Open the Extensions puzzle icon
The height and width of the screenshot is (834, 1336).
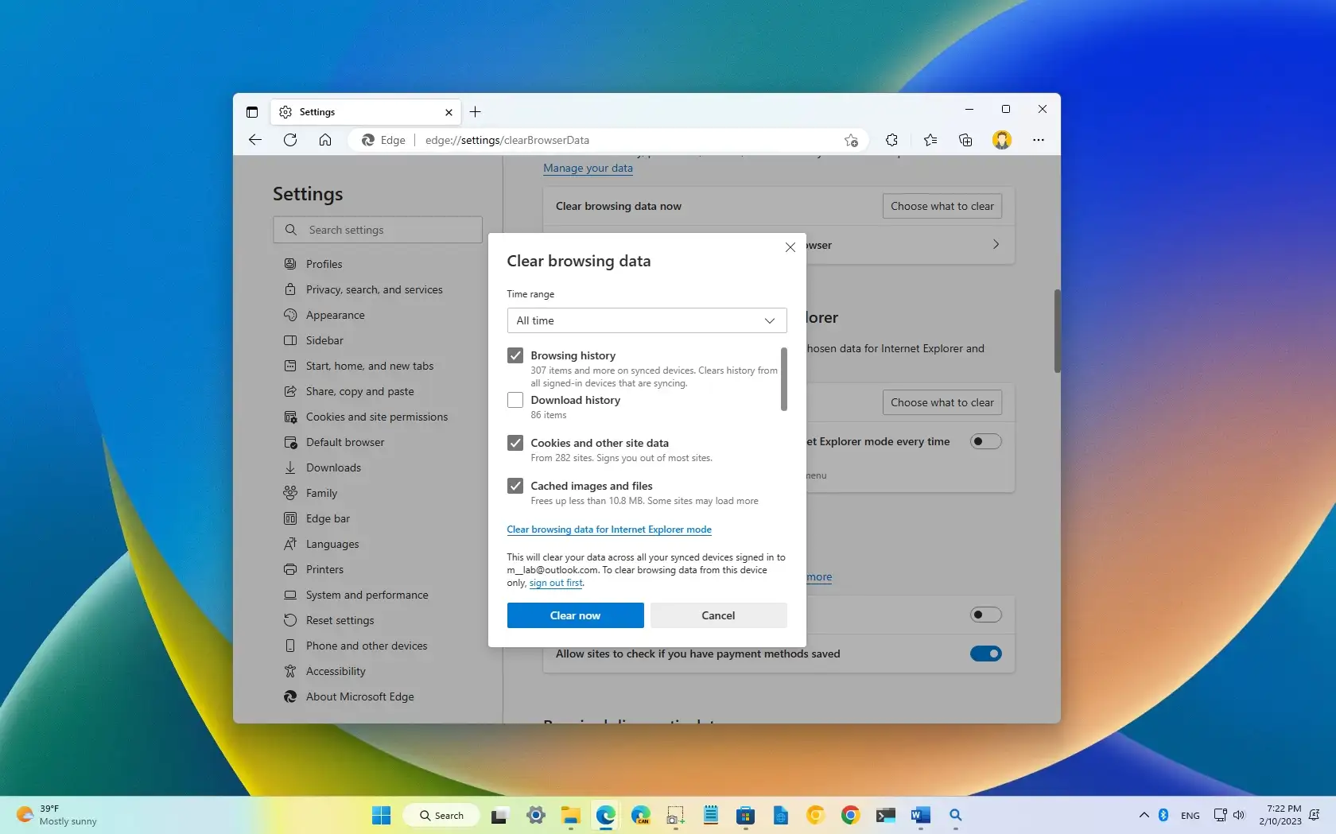click(x=891, y=140)
